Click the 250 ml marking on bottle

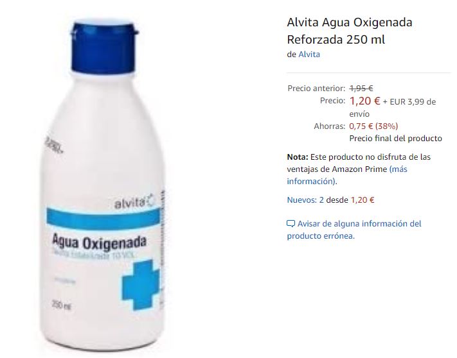coord(61,305)
